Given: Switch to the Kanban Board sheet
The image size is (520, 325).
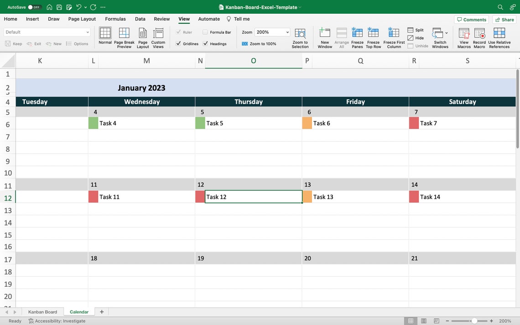Looking at the screenshot, I should (42, 312).
